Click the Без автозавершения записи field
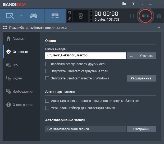 (x=86, y=129)
